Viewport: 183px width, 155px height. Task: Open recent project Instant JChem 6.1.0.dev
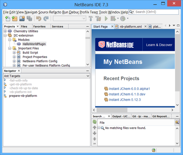tap(127, 94)
